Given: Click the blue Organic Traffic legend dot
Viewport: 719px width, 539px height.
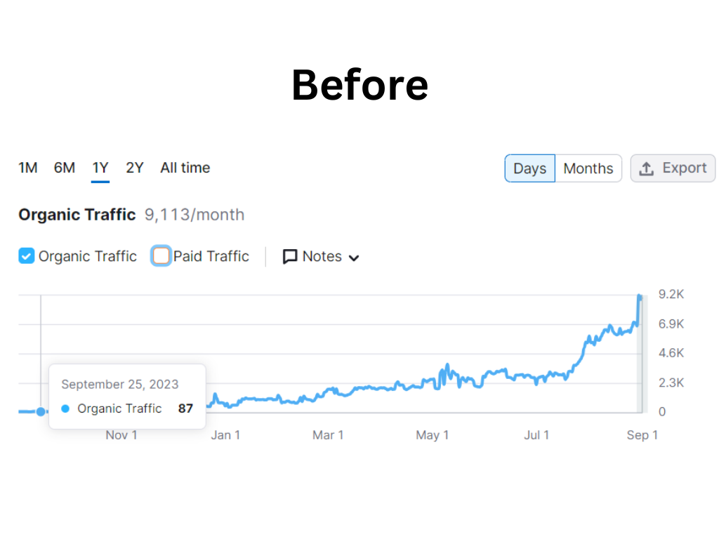Looking at the screenshot, I should (65, 408).
